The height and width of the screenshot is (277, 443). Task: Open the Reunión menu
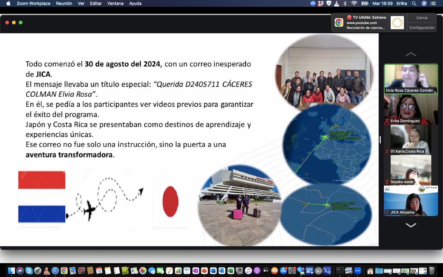pyautogui.click(x=64, y=3)
